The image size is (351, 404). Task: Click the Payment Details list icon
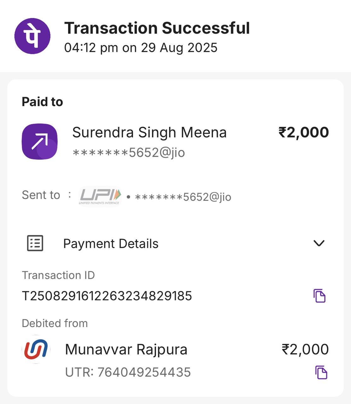(35, 243)
